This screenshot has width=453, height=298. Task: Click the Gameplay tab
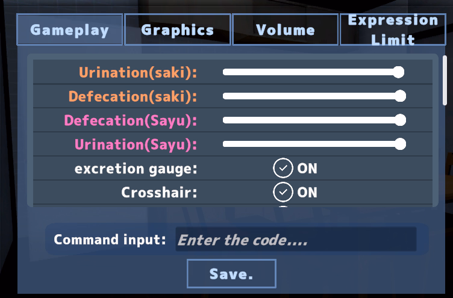(70, 29)
